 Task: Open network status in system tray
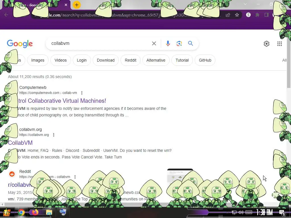pyautogui.click(x=234, y=212)
